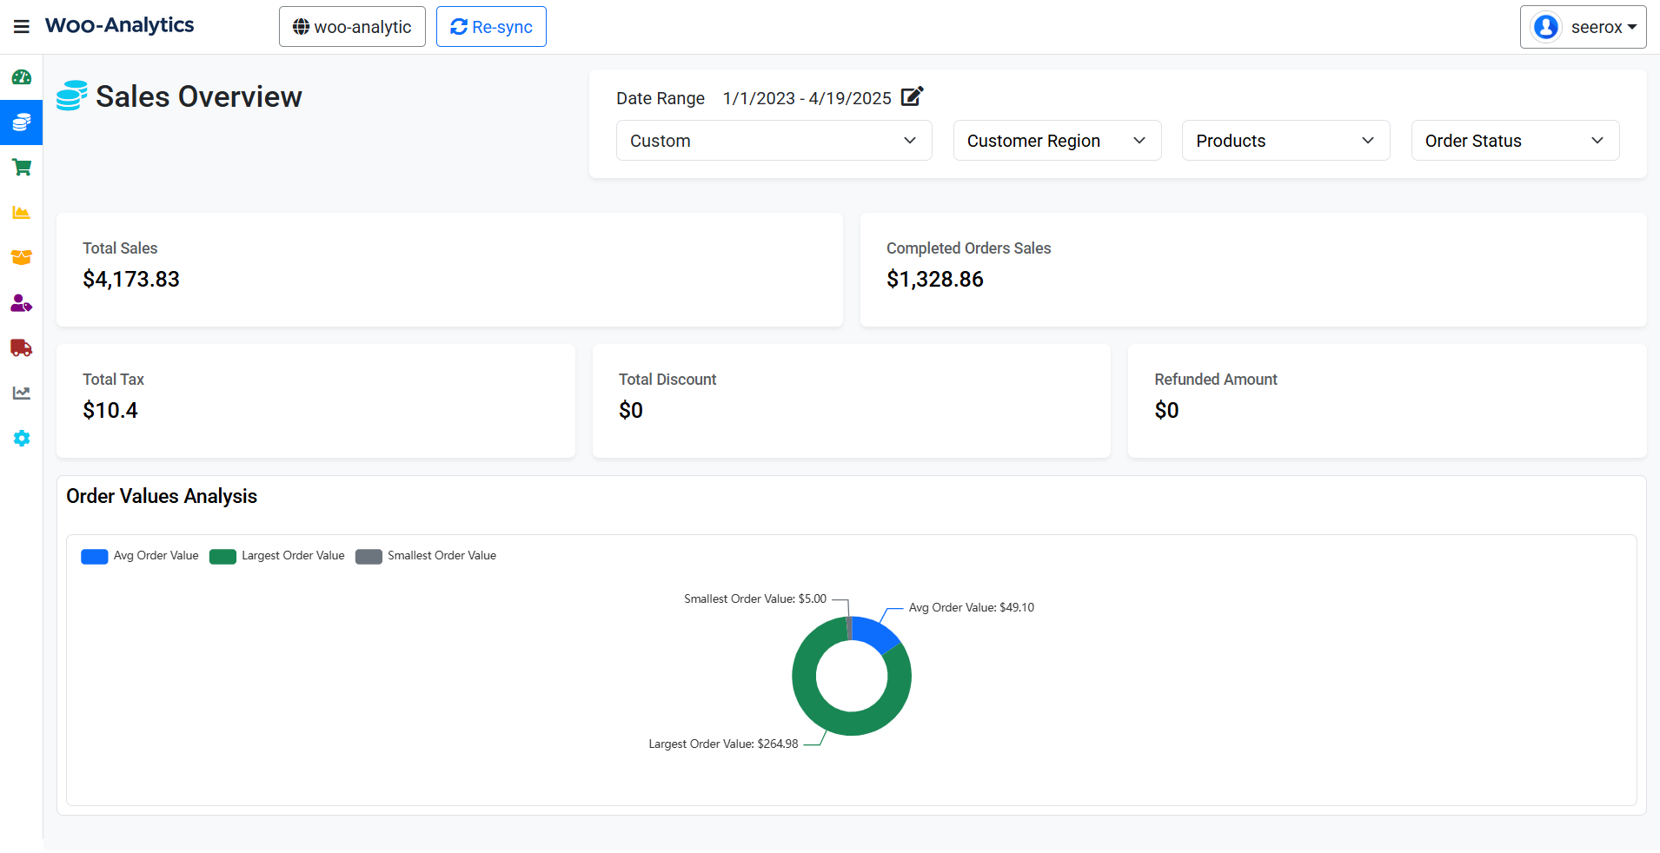Open the Settings gear icon in sidebar
This screenshot has height=853, width=1660.
point(21,439)
